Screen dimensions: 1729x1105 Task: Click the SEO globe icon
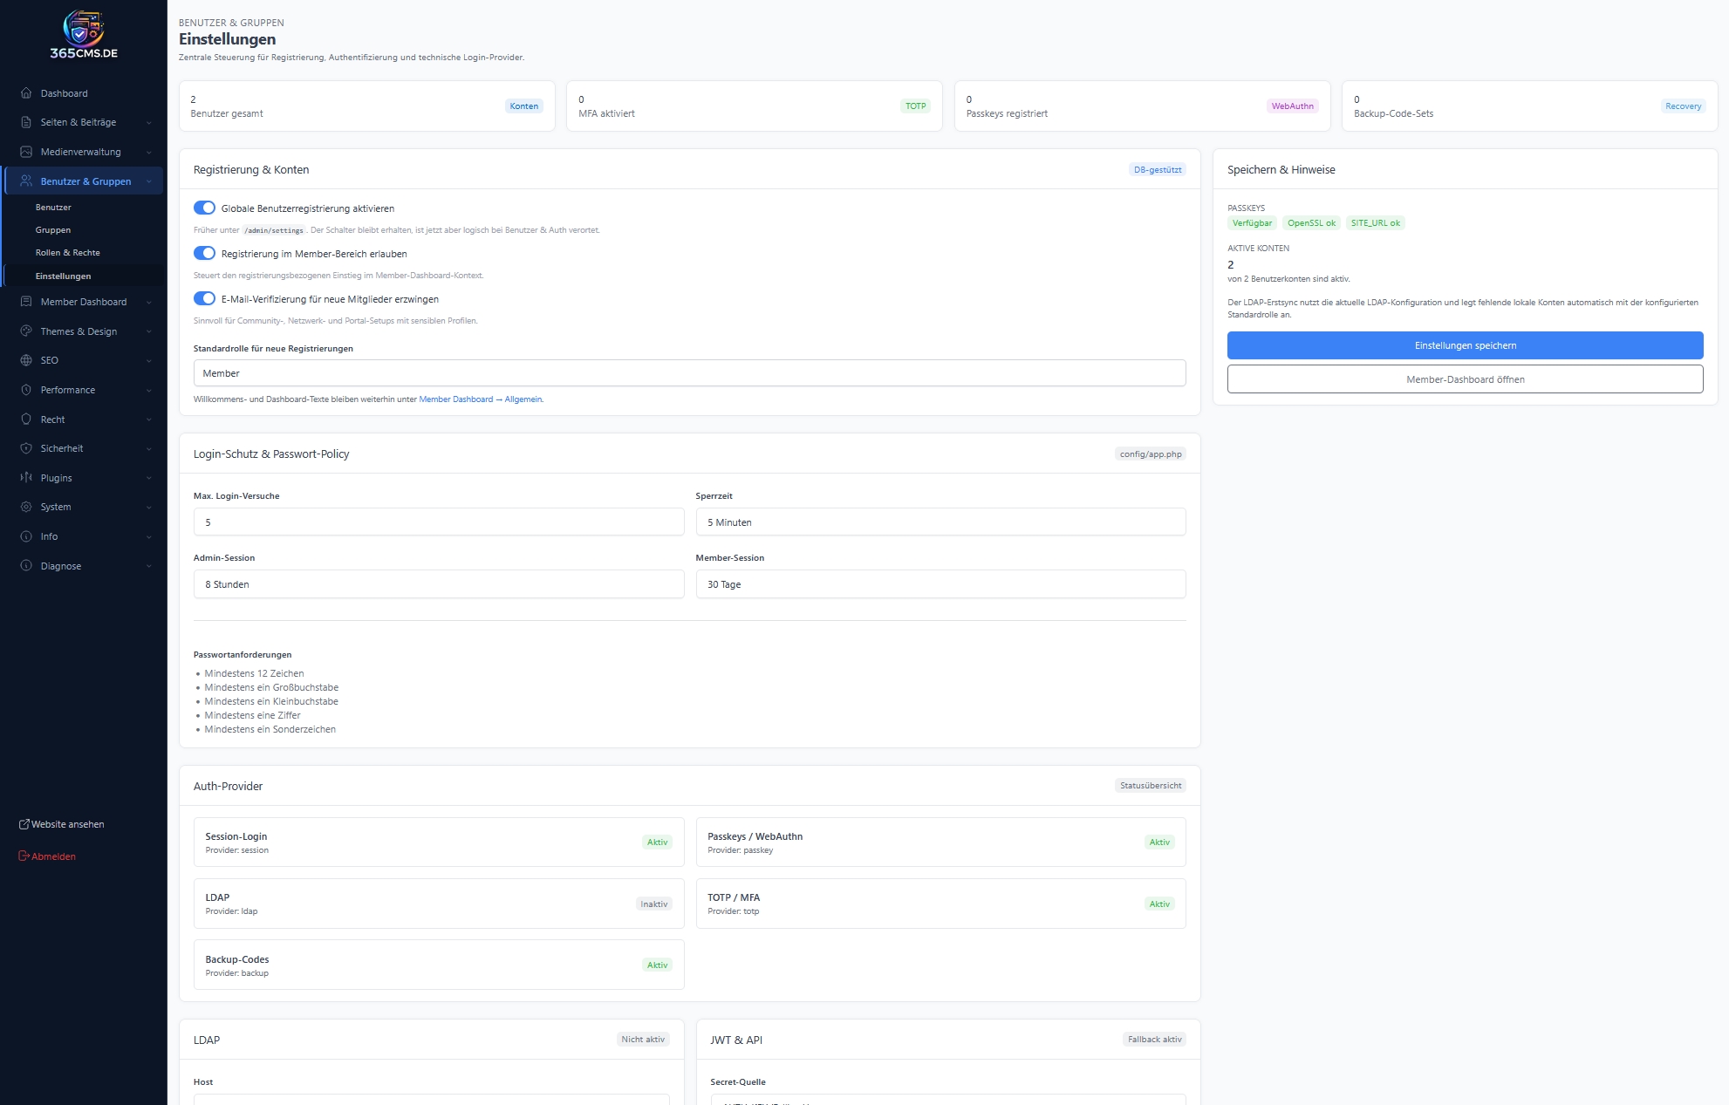pyautogui.click(x=26, y=360)
